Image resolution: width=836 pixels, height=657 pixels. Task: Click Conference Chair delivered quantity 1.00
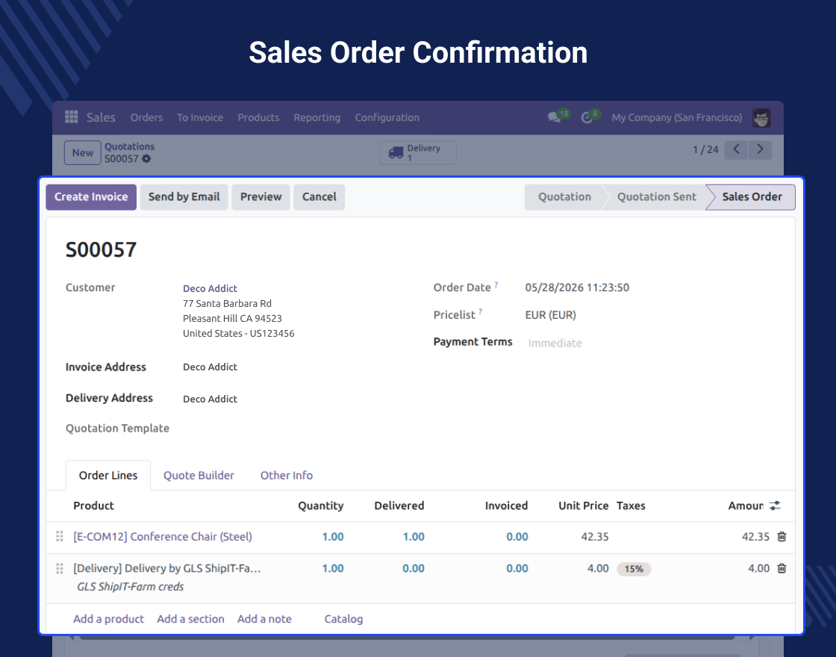click(x=414, y=537)
